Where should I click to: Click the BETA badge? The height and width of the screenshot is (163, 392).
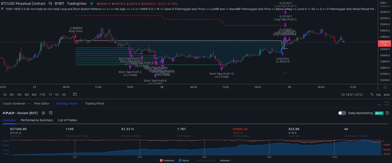tap(379, 113)
